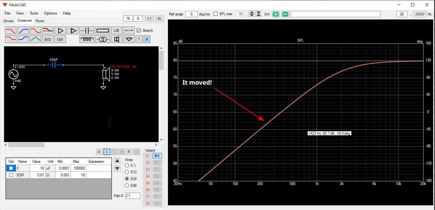Toggle the light-blue X button
Screen dimensions: 435x210
click(147, 39)
